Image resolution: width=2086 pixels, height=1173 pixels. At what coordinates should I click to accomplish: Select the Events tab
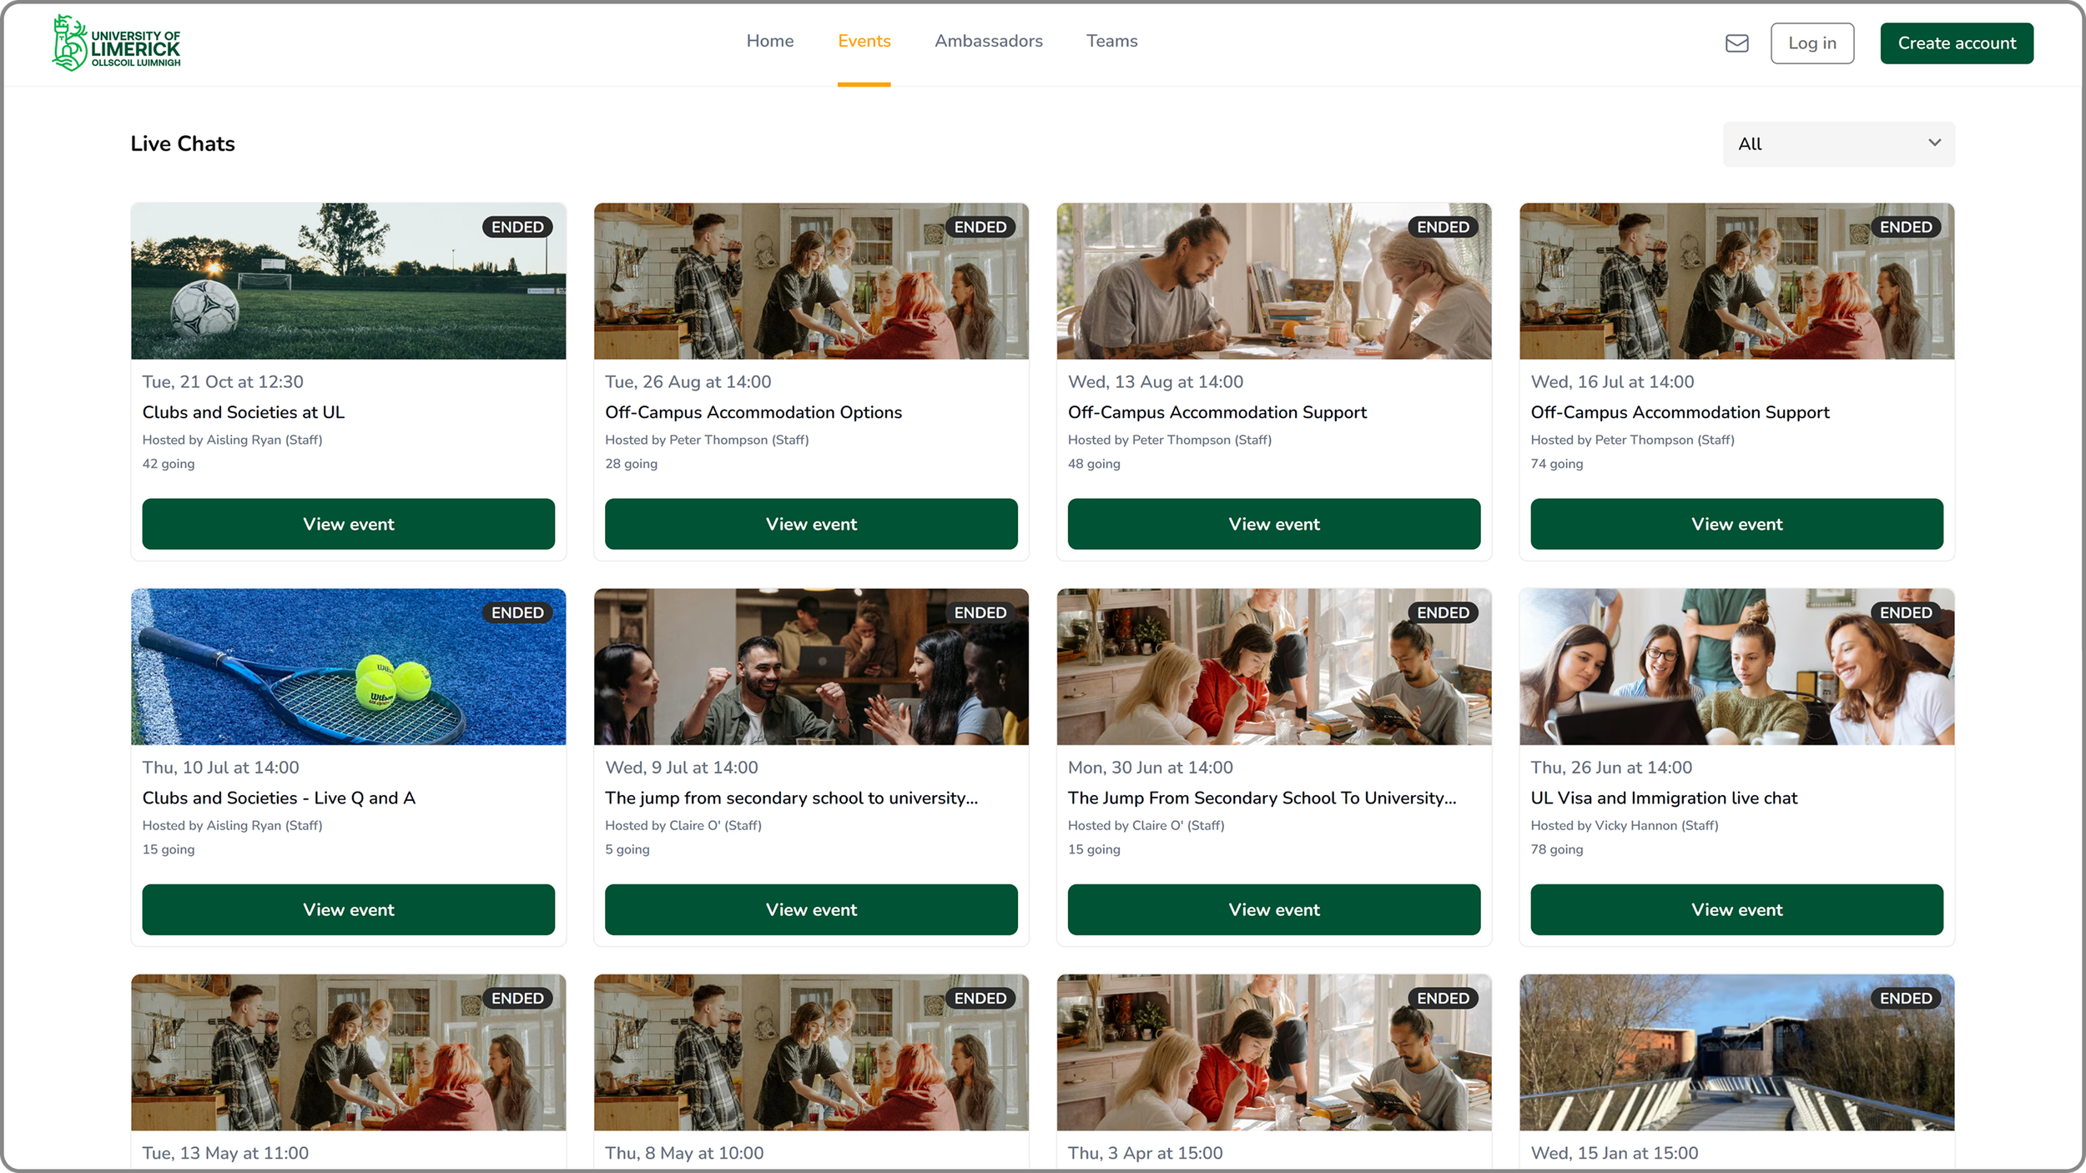[864, 41]
